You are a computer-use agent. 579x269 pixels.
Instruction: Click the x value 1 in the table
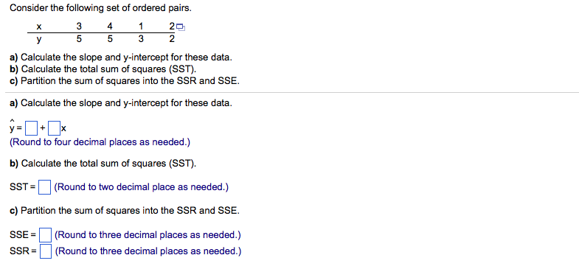pyautogui.click(x=141, y=27)
